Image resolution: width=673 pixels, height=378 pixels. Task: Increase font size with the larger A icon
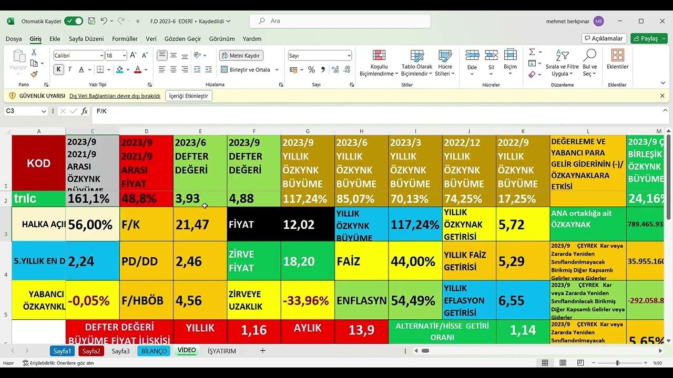point(133,55)
